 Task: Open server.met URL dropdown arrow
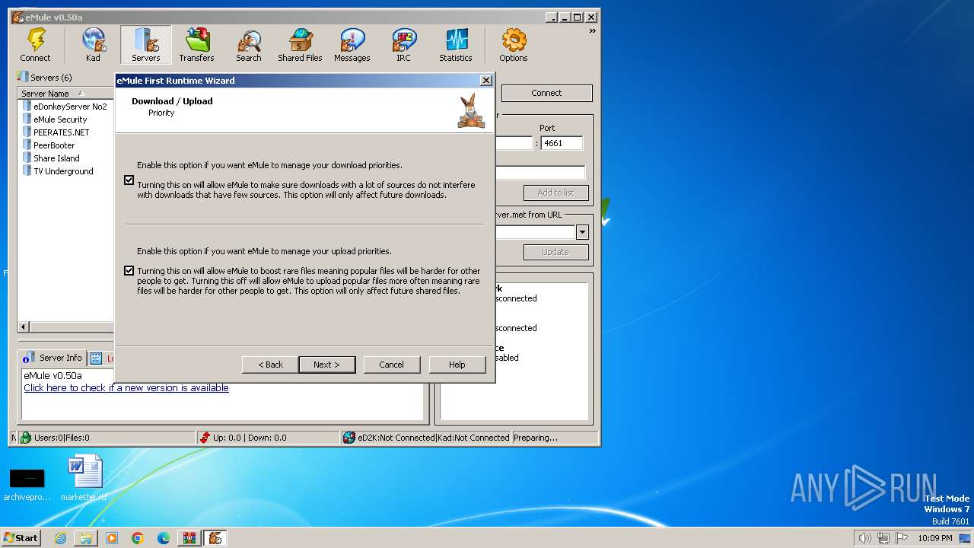click(x=582, y=233)
